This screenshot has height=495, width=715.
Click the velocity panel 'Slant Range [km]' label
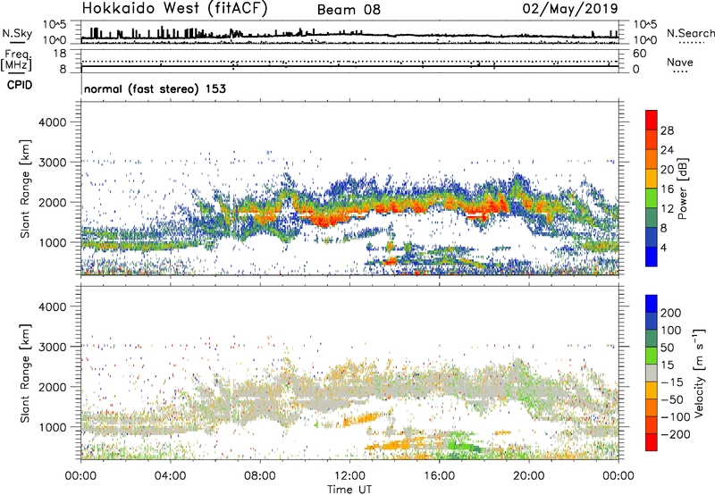tap(25, 373)
